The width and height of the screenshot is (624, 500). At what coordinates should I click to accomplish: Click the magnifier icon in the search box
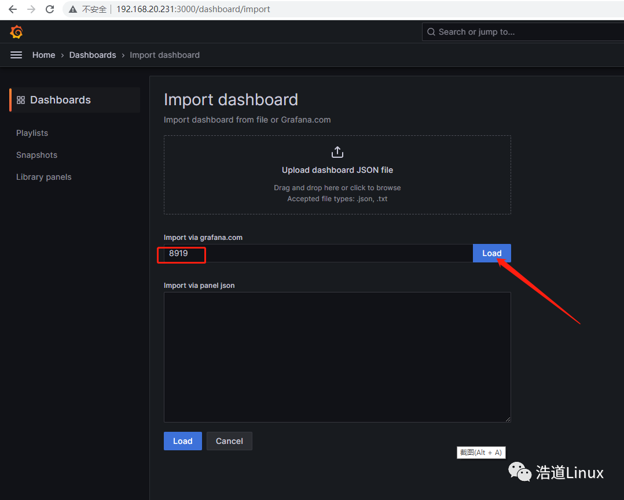[x=431, y=32]
